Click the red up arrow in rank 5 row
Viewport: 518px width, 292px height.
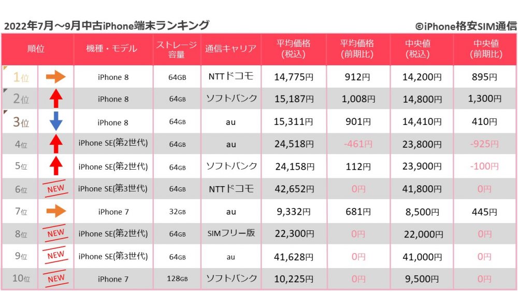[56, 165]
